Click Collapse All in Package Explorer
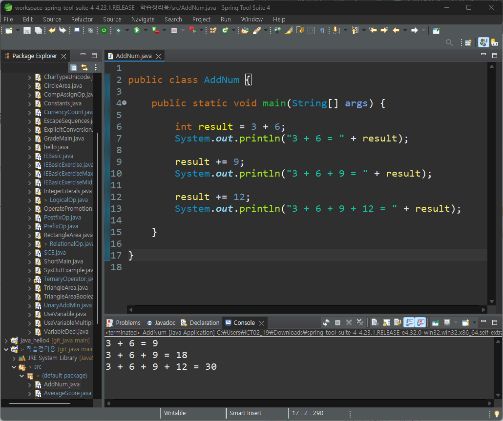 [x=73, y=67]
